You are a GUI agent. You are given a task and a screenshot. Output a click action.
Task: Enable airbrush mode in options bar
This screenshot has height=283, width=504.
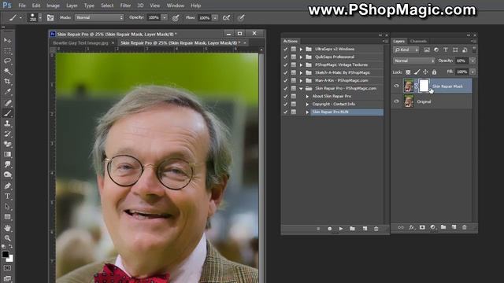pyautogui.click(x=226, y=18)
